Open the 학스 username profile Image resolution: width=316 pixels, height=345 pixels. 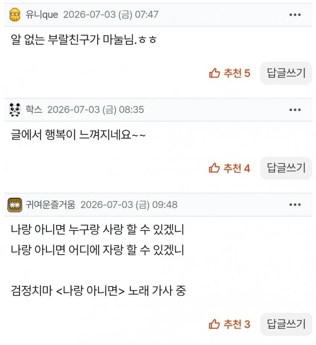click(34, 109)
